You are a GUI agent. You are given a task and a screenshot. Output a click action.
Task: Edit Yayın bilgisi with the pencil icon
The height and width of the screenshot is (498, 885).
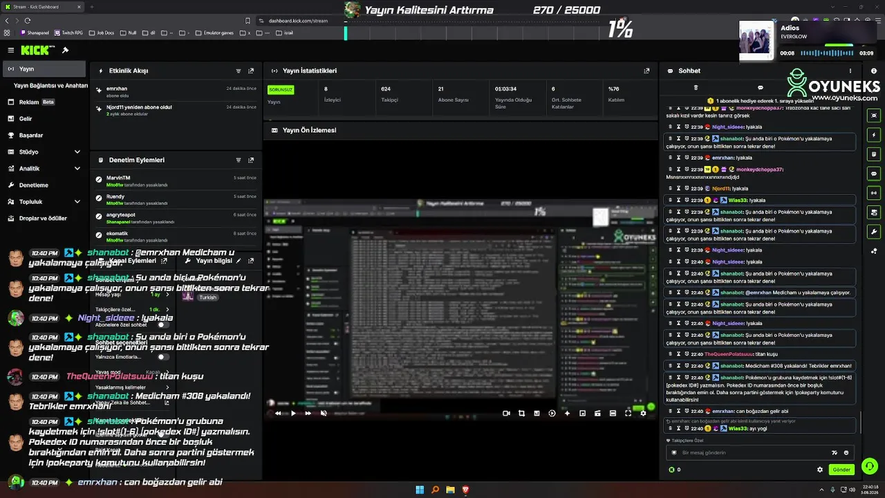tap(239, 261)
